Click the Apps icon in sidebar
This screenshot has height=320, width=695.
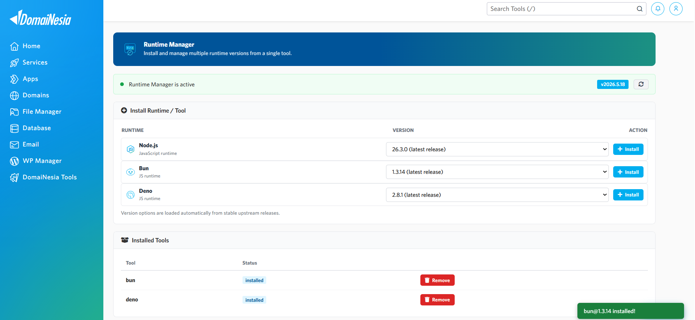tap(14, 79)
